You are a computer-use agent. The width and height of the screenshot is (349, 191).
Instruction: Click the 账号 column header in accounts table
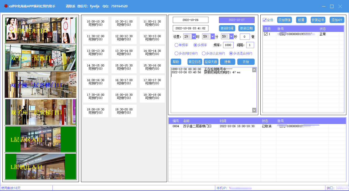click(281, 29)
